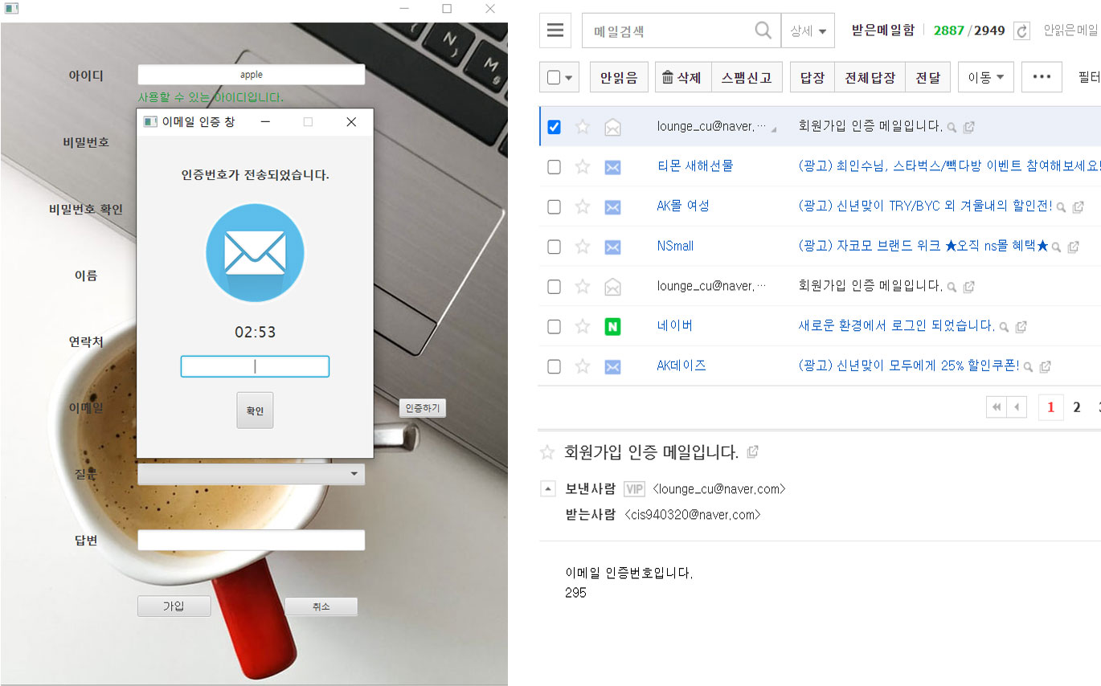
Task: Click the trash icon on the 삭제 button
Action: pyautogui.click(x=669, y=76)
